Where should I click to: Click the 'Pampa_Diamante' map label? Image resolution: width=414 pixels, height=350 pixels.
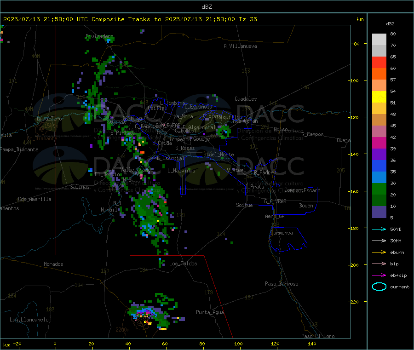19,149
